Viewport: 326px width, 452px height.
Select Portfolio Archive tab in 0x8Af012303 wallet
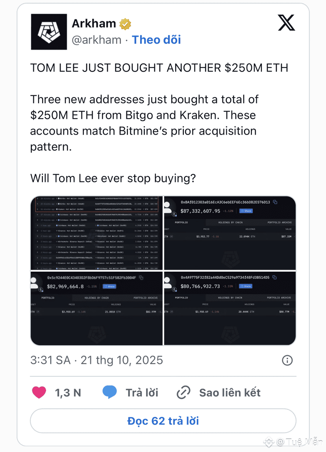279,222
